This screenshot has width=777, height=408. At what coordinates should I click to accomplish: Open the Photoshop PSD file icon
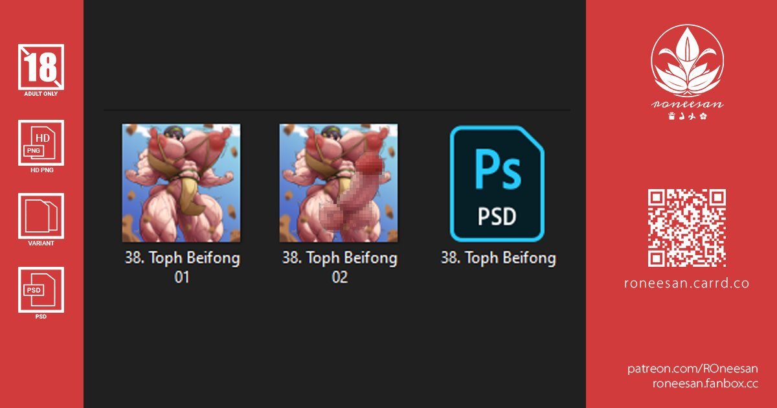[497, 183]
